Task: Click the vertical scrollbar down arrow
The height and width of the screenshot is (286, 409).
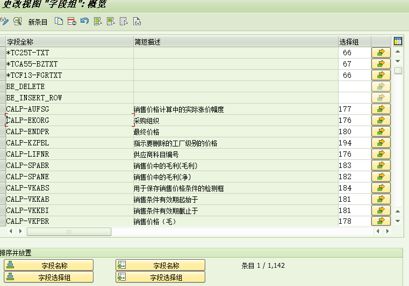Action: pos(398,221)
